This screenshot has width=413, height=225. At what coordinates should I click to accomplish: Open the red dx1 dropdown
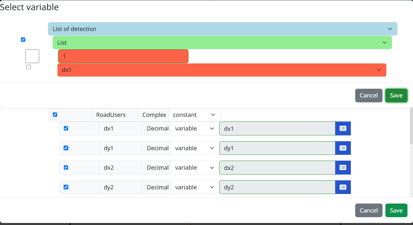[222, 70]
